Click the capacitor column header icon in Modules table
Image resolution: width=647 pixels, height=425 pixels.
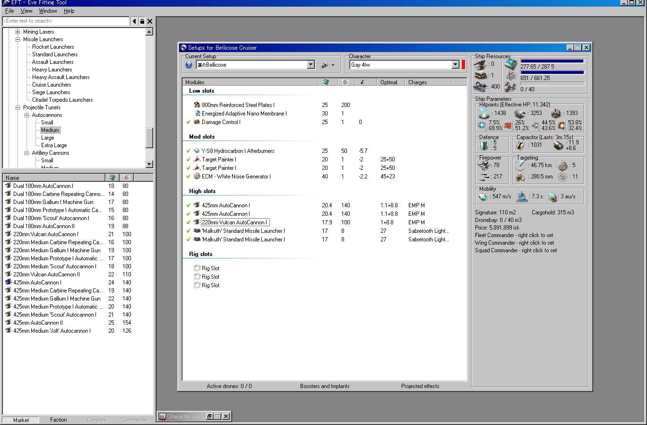362,82
